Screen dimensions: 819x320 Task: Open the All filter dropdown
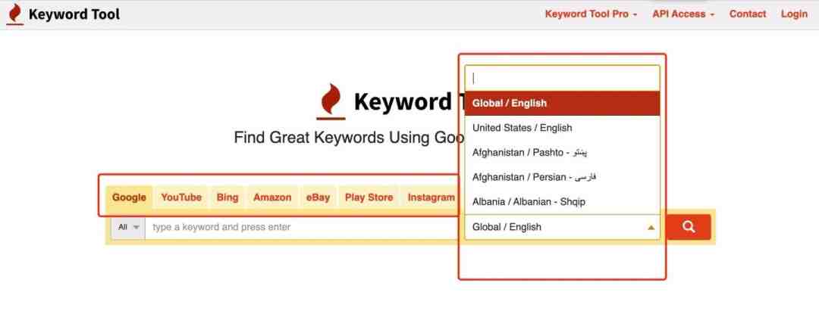[128, 227]
